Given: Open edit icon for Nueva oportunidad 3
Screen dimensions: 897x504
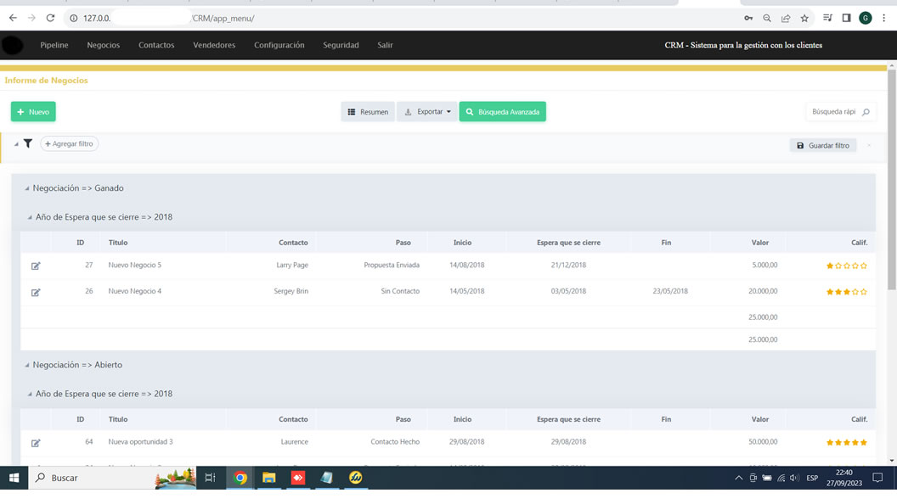Looking at the screenshot, I should (36, 443).
